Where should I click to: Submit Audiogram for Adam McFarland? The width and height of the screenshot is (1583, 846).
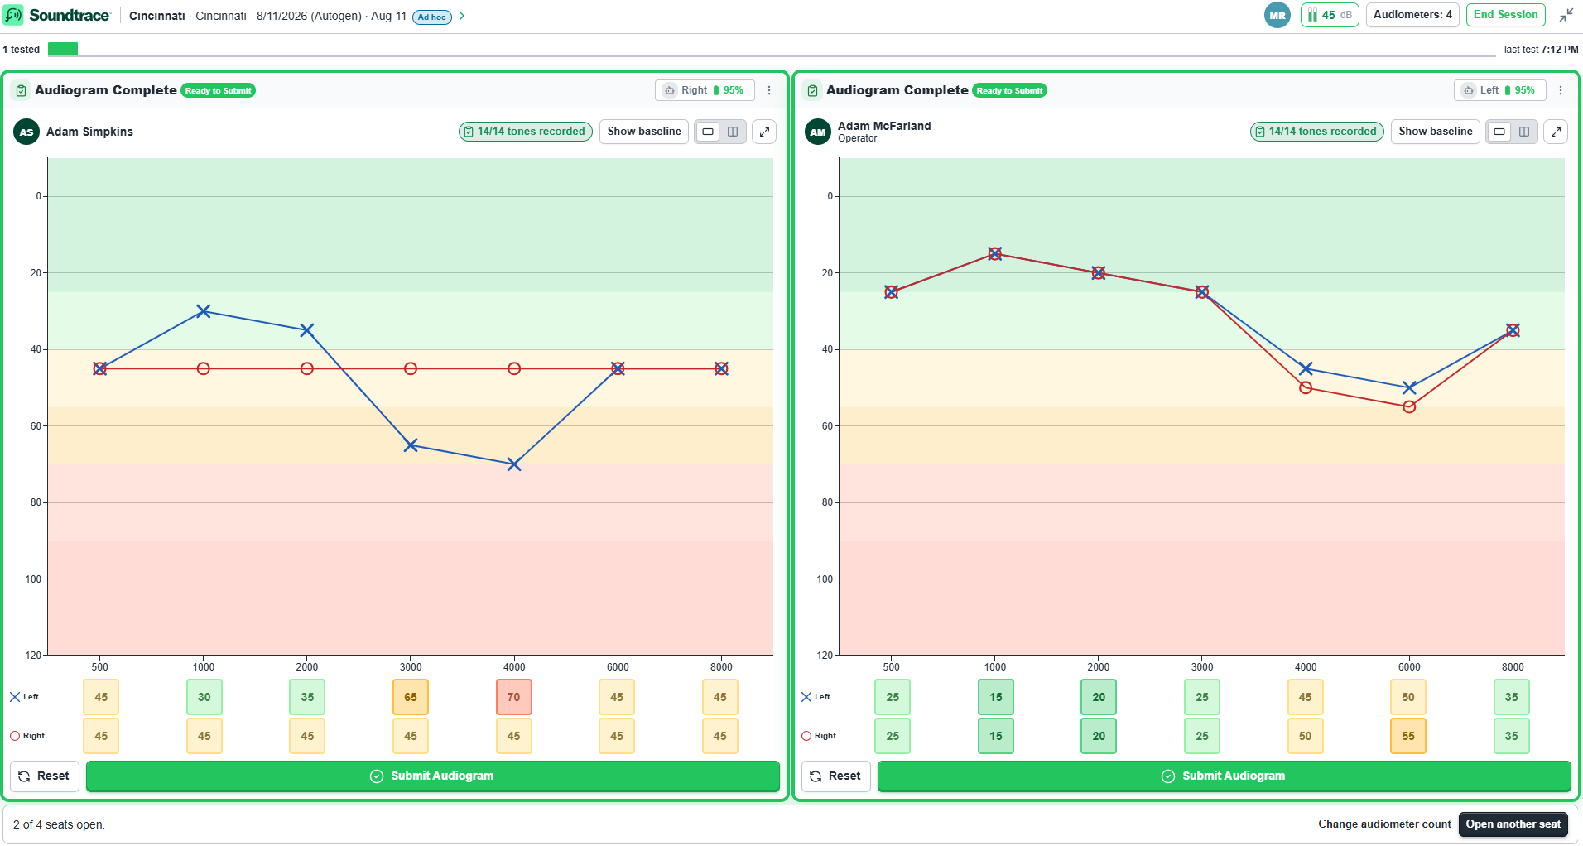click(1225, 776)
